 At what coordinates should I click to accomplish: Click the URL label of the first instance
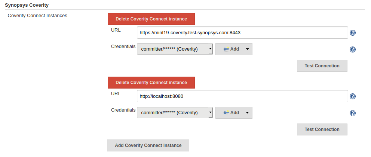[x=116, y=30]
